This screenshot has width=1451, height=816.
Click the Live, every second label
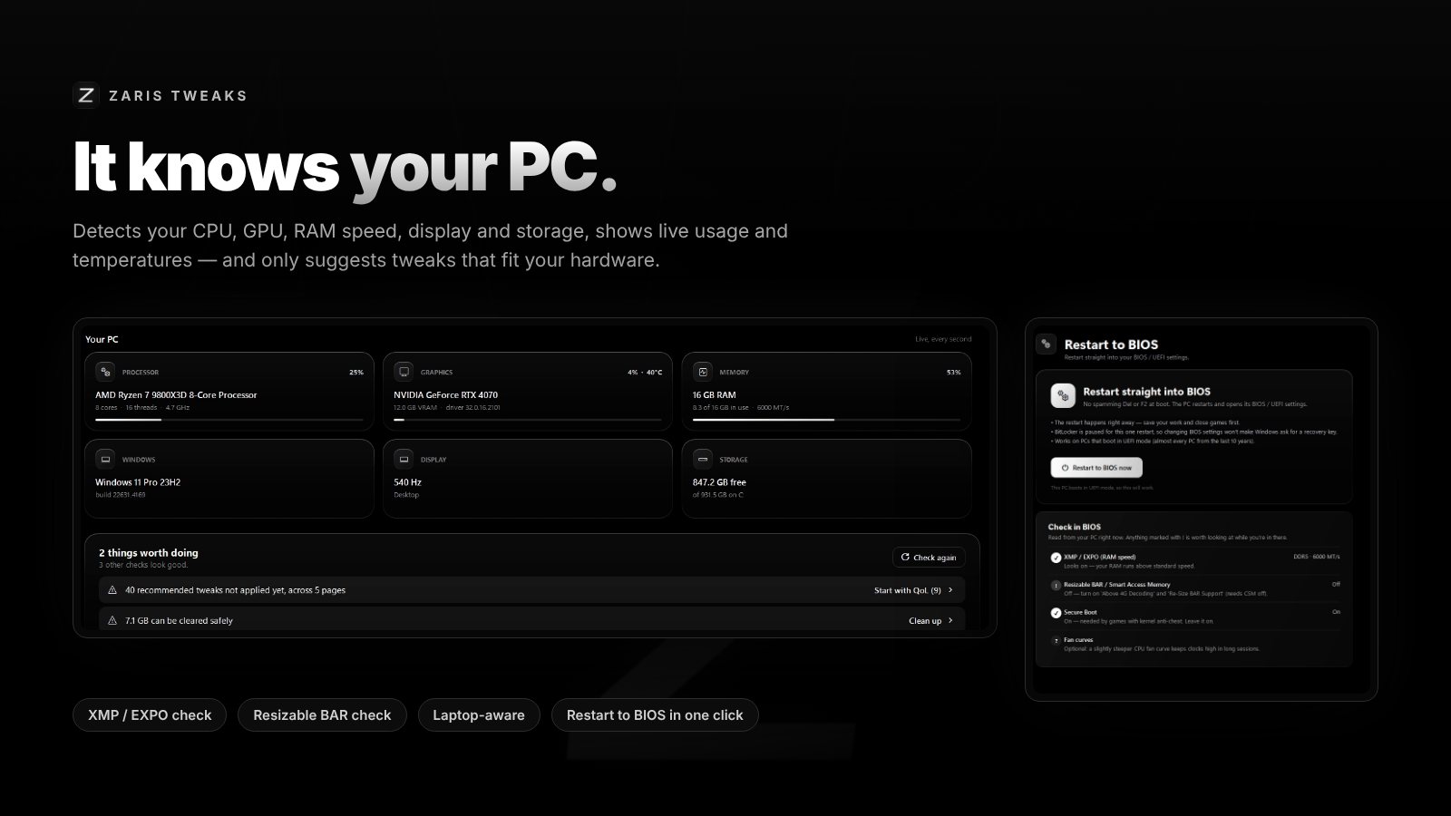[x=943, y=339]
